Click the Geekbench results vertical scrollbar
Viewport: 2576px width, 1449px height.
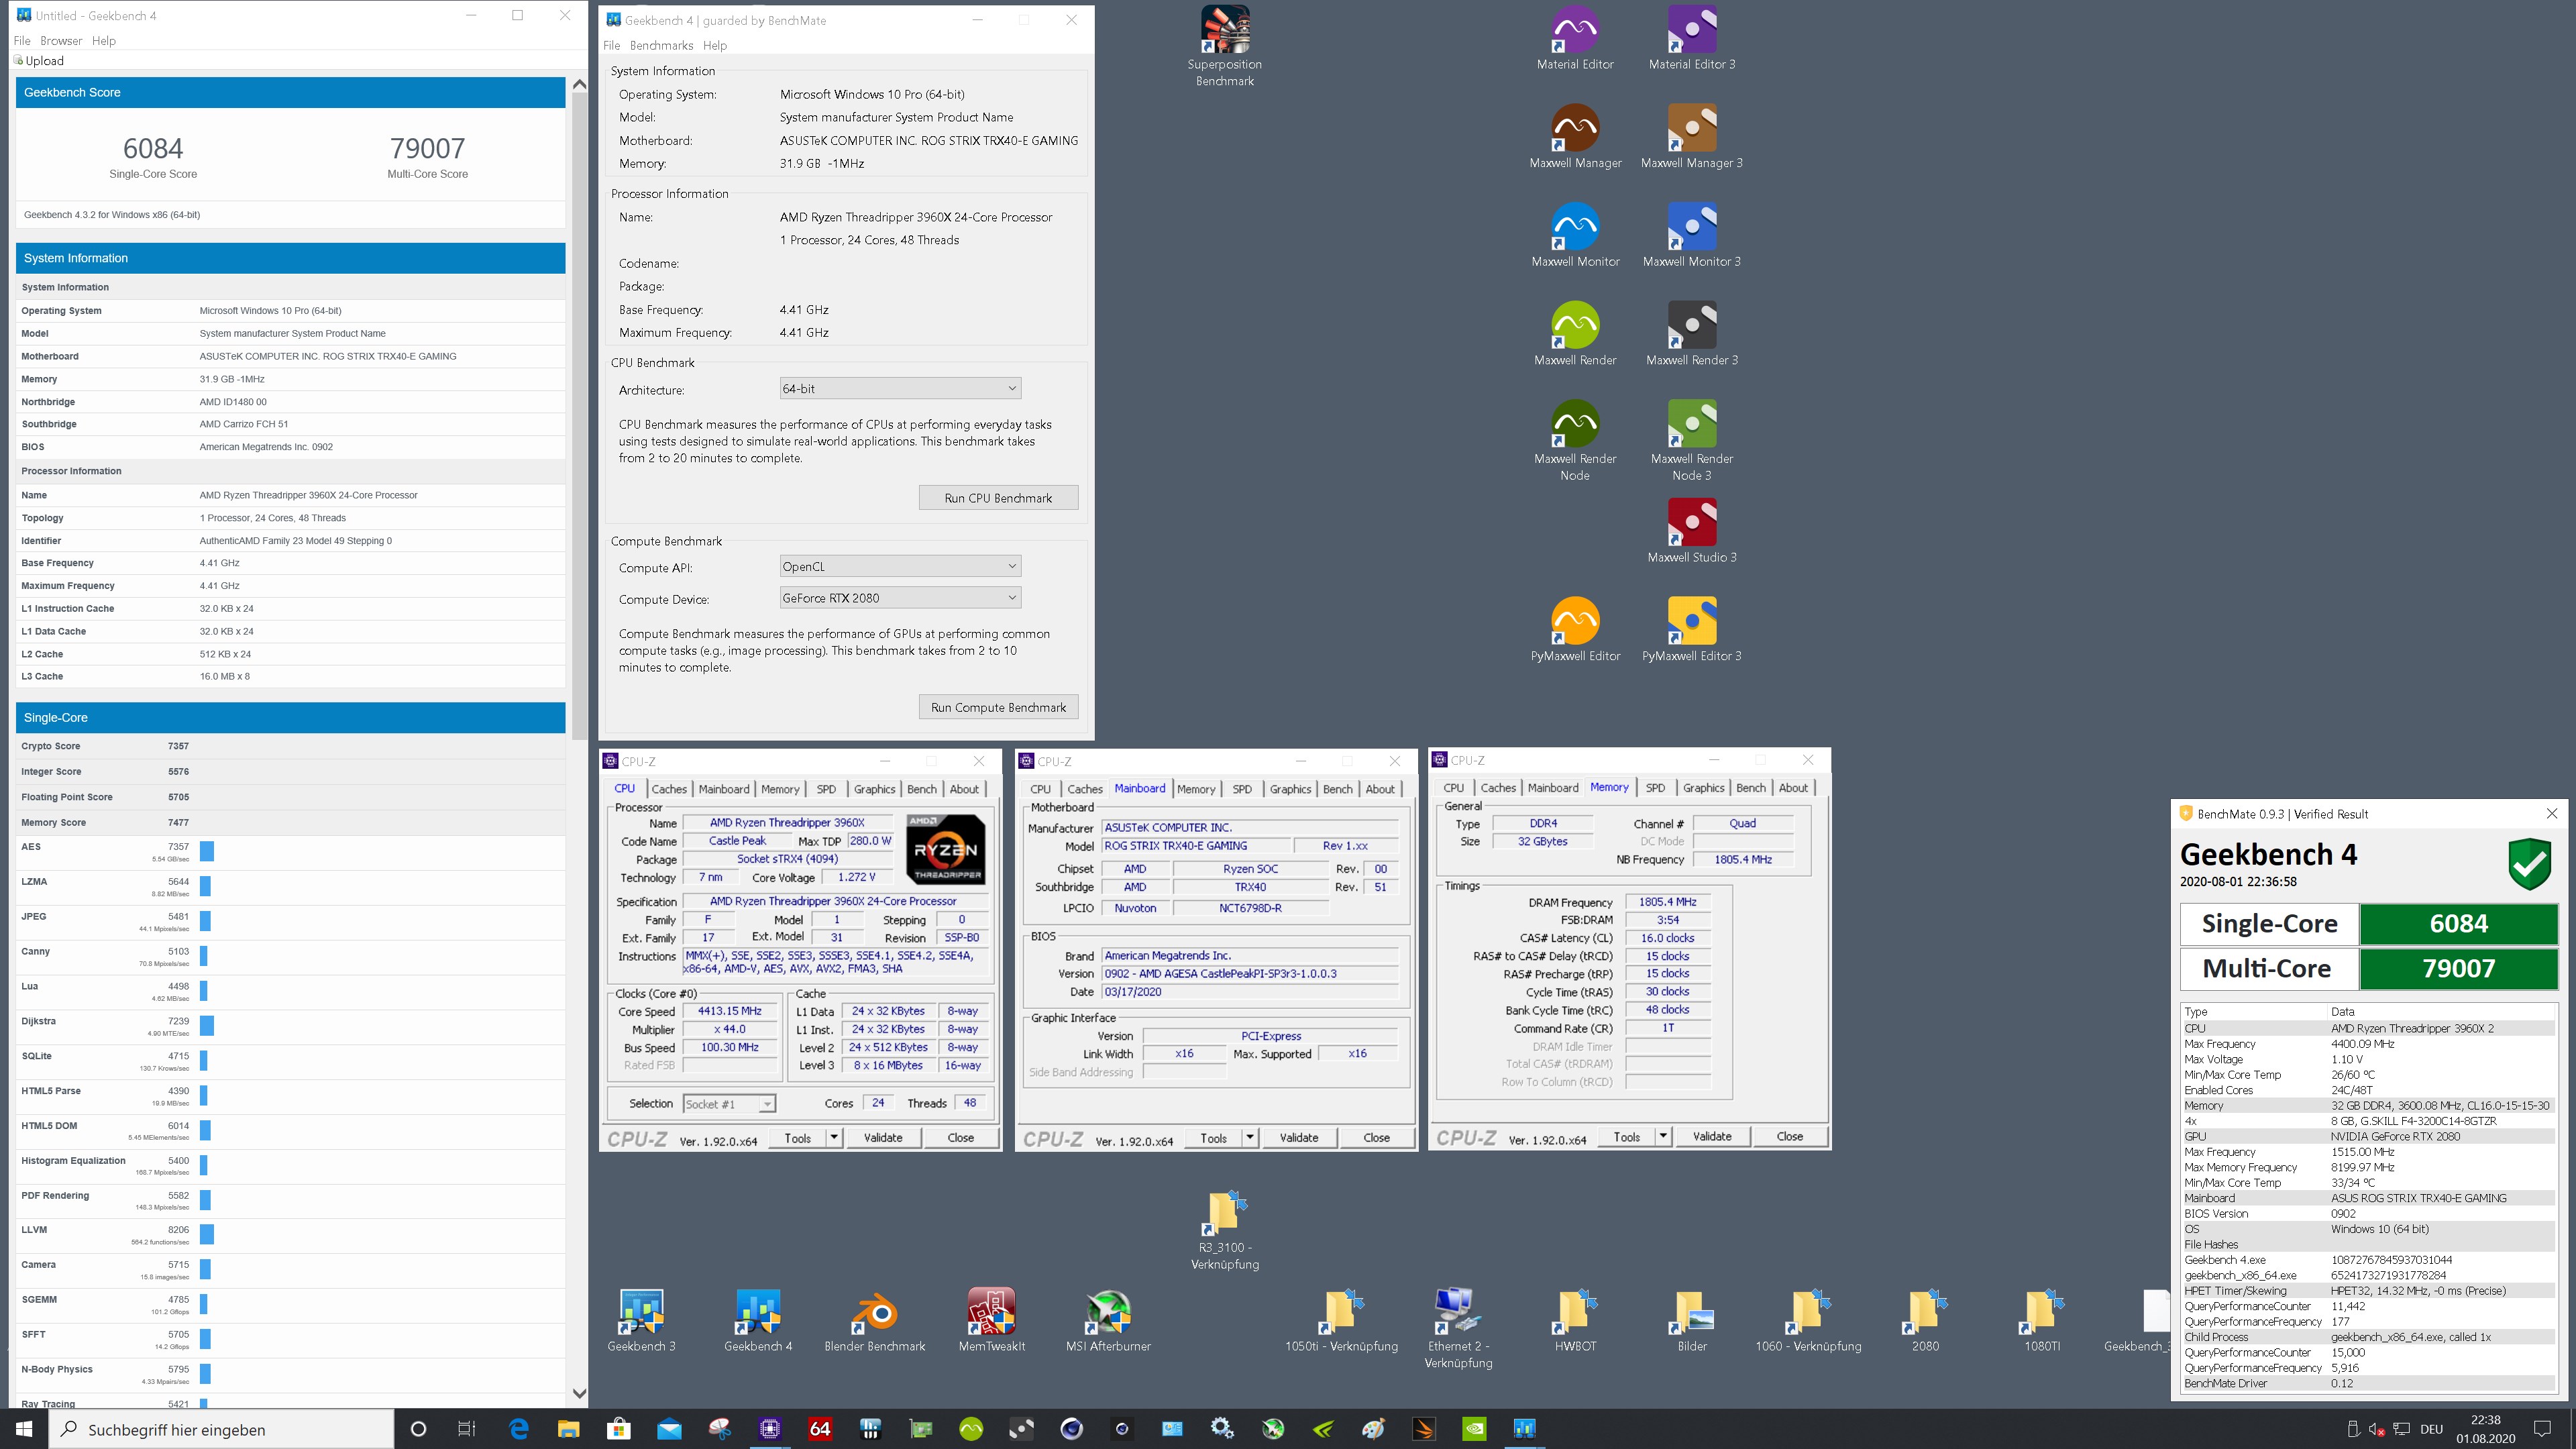(579, 416)
